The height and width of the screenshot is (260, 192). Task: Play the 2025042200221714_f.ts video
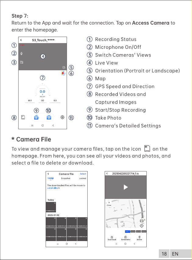pyautogui.click(x=126, y=187)
